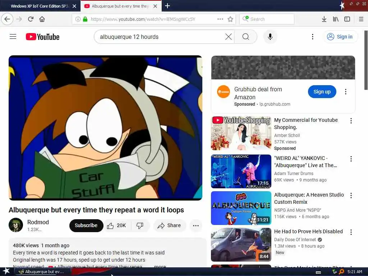
Task: Open the YouTube guide hamburger menu
Action: [13, 37]
